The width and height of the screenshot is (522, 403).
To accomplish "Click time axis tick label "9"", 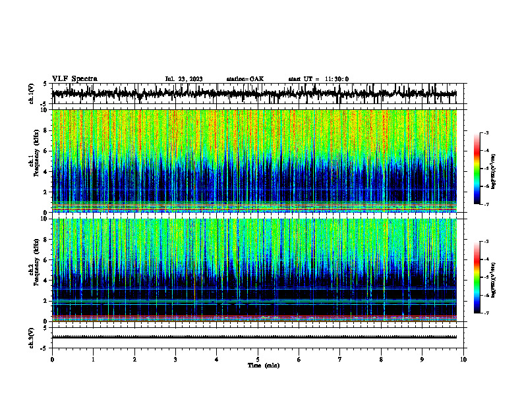I will coord(422,360).
